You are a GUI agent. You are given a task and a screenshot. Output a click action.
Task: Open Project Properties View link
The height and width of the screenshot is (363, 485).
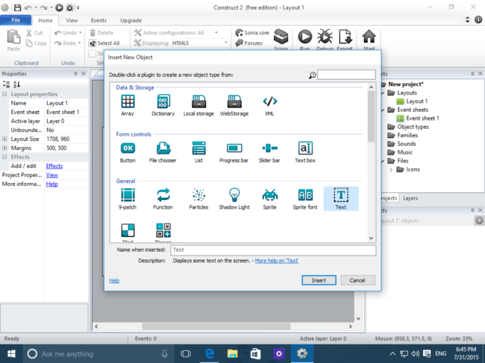(x=52, y=175)
